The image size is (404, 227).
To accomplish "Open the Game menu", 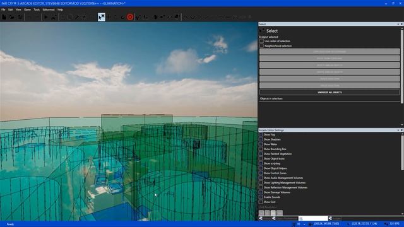I will pyautogui.click(x=27, y=9).
